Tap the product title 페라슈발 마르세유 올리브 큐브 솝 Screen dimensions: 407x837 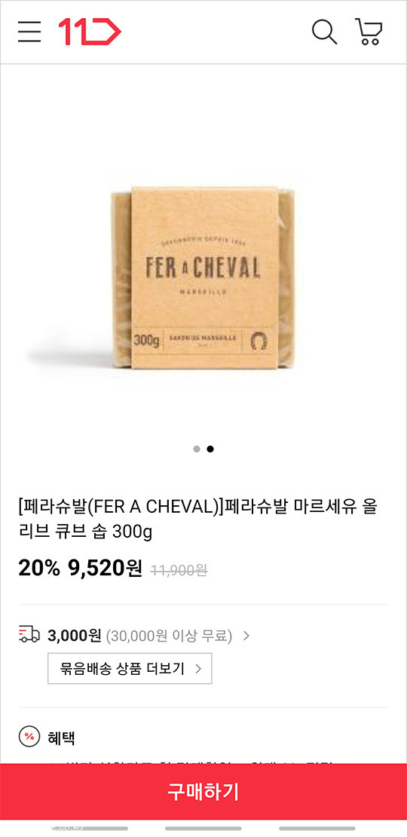pyautogui.click(x=198, y=519)
